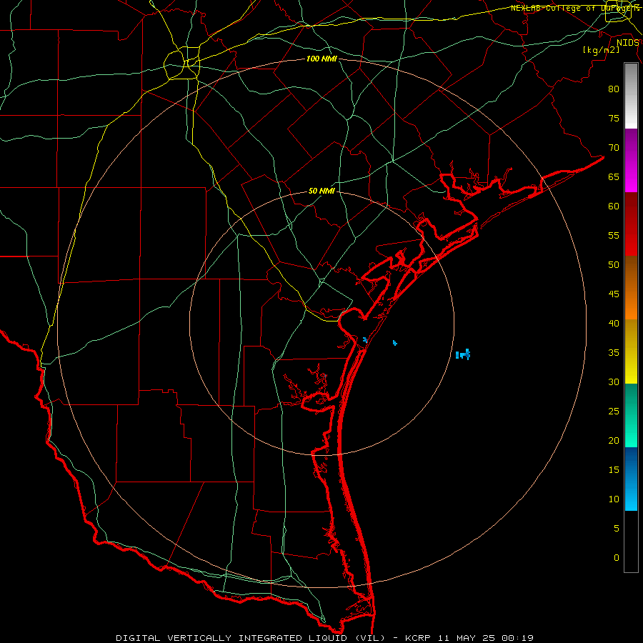
Task: Click the "5" scale value
Action: (617, 529)
